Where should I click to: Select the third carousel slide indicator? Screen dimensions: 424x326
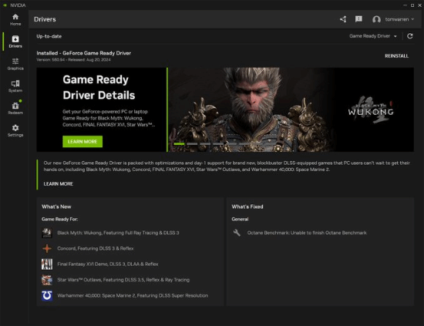[x=205, y=144]
